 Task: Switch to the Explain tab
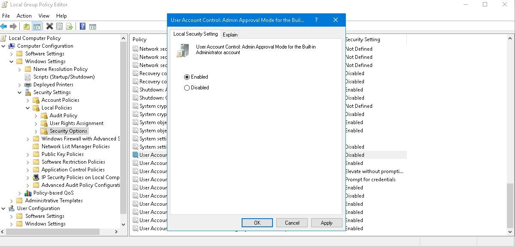pyautogui.click(x=230, y=35)
